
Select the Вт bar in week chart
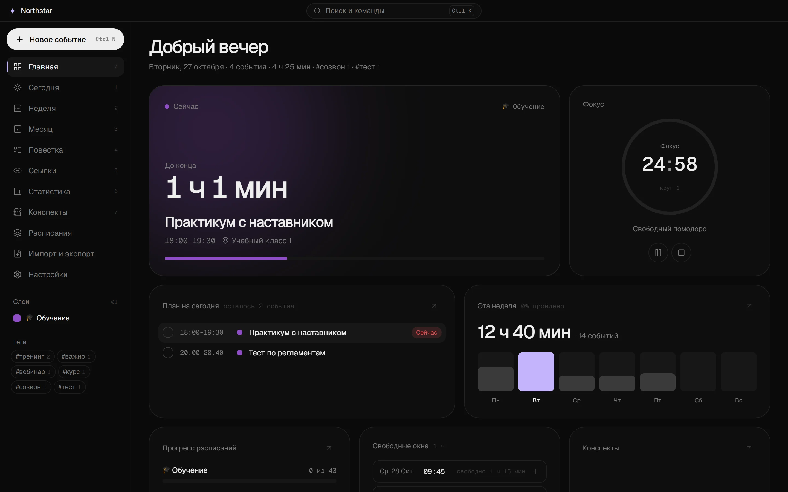tap(536, 372)
